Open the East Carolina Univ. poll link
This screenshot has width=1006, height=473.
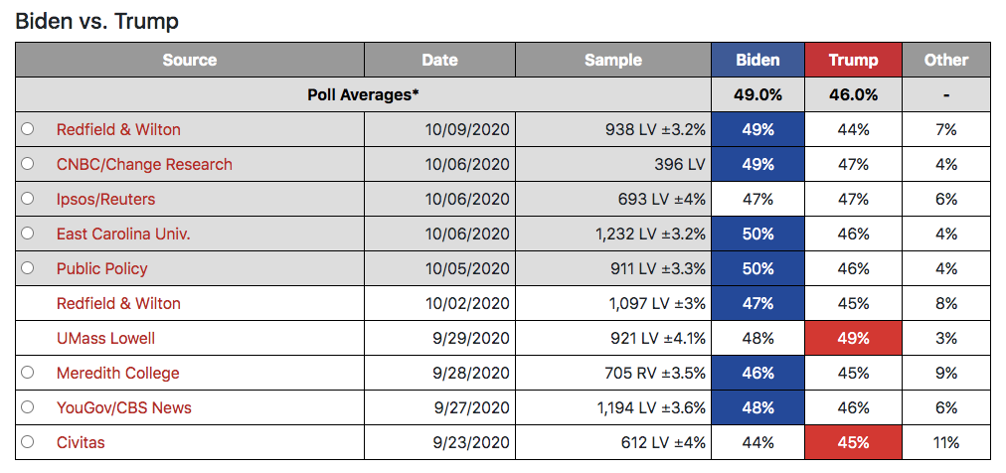click(123, 234)
